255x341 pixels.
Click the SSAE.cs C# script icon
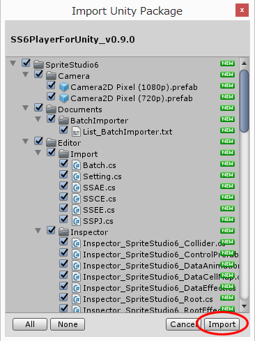click(76, 188)
